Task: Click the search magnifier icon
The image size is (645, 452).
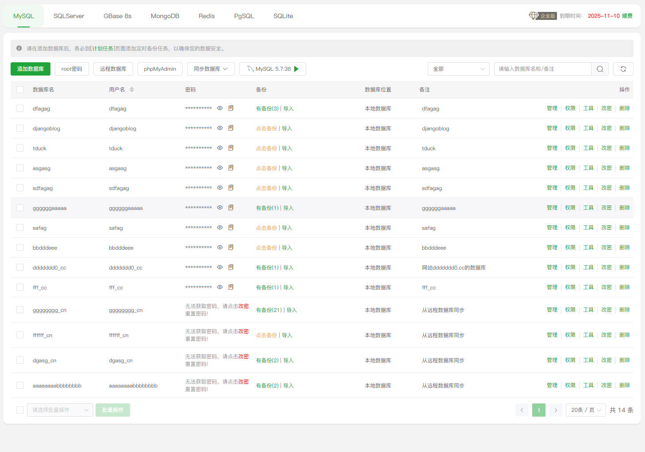Action: [x=599, y=69]
